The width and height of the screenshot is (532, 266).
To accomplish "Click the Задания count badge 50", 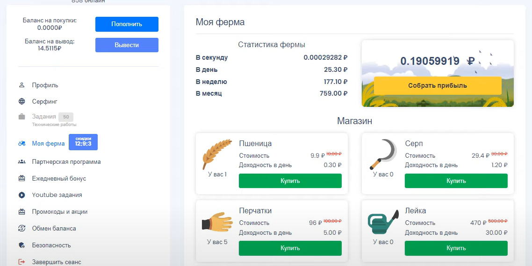I will point(66,117).
